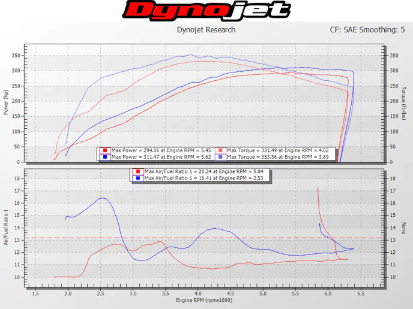Viewport: 413px width, 309px height.
Task: Click the blue Max Air/Fuel Ratio 16.41 swatch
Action: (x=138, y=178)
